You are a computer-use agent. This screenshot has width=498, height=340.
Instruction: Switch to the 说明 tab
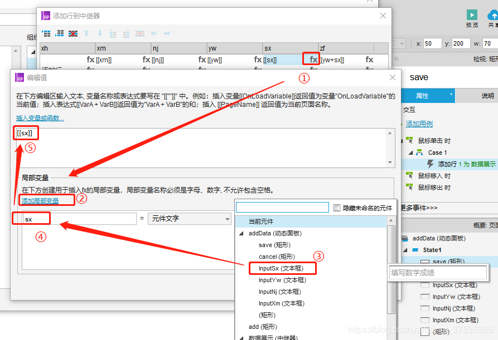477,96
